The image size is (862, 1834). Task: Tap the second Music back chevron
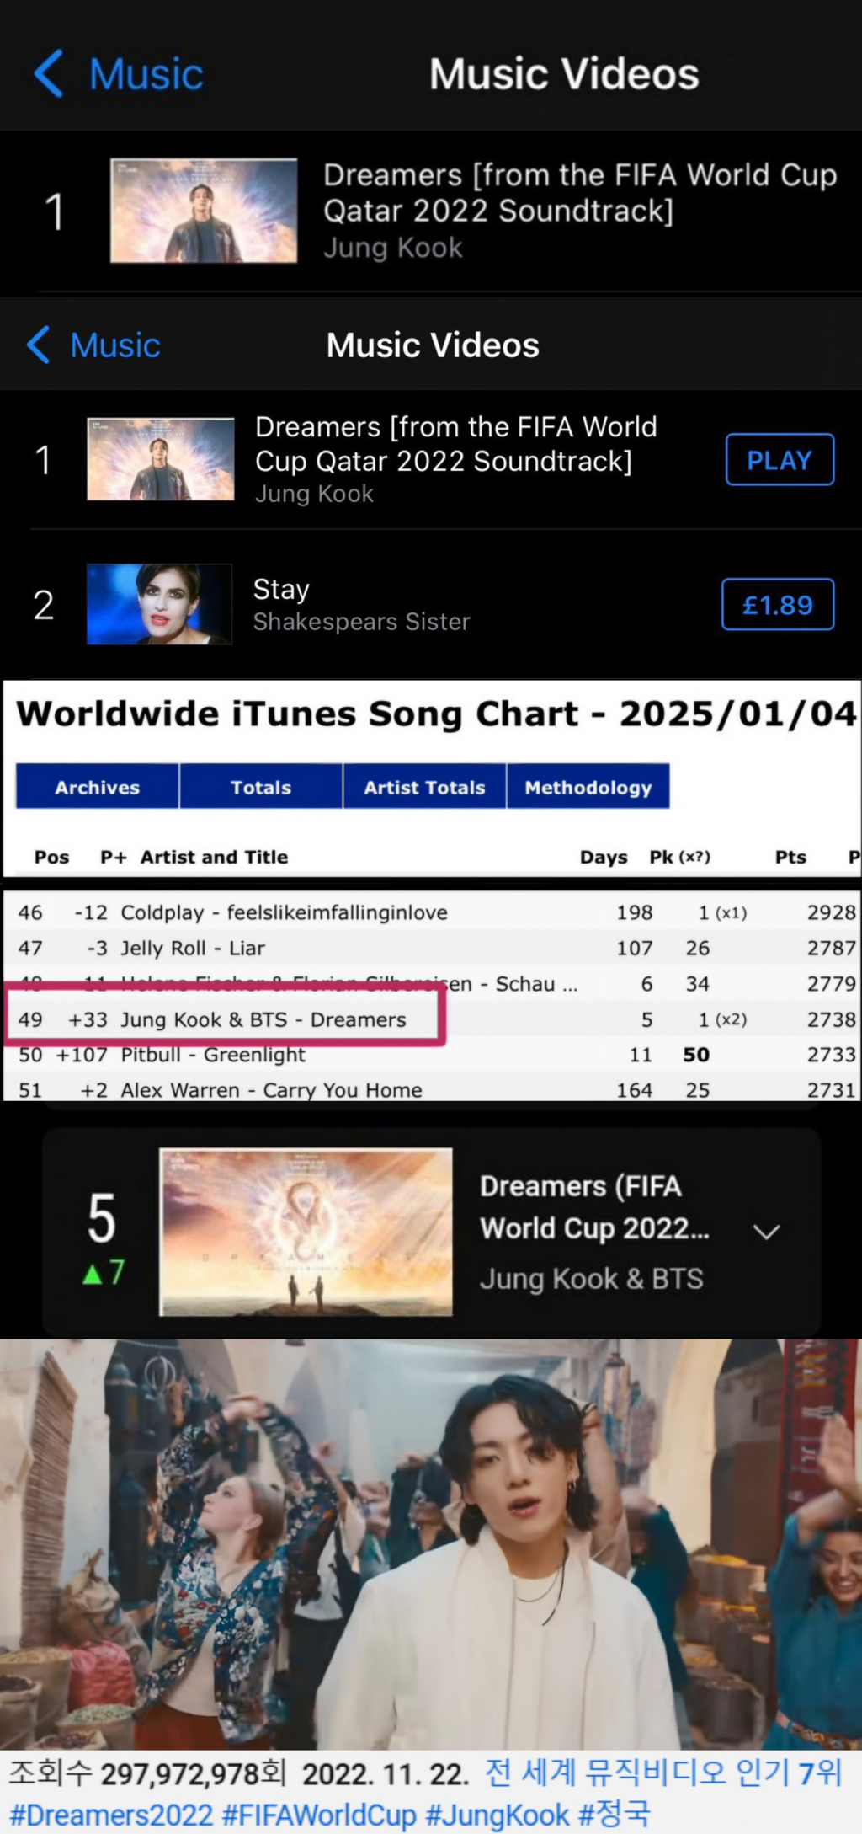pyautogui.click(x=39, y=345)
